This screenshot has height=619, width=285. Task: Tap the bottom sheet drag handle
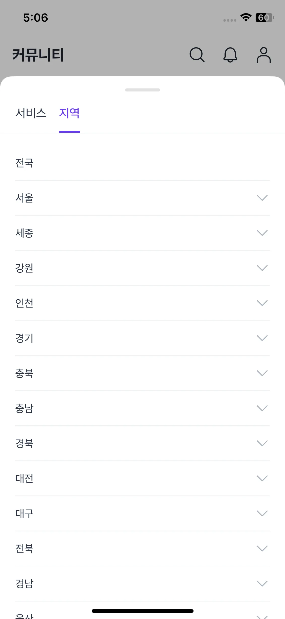click(x=142, y=90)
